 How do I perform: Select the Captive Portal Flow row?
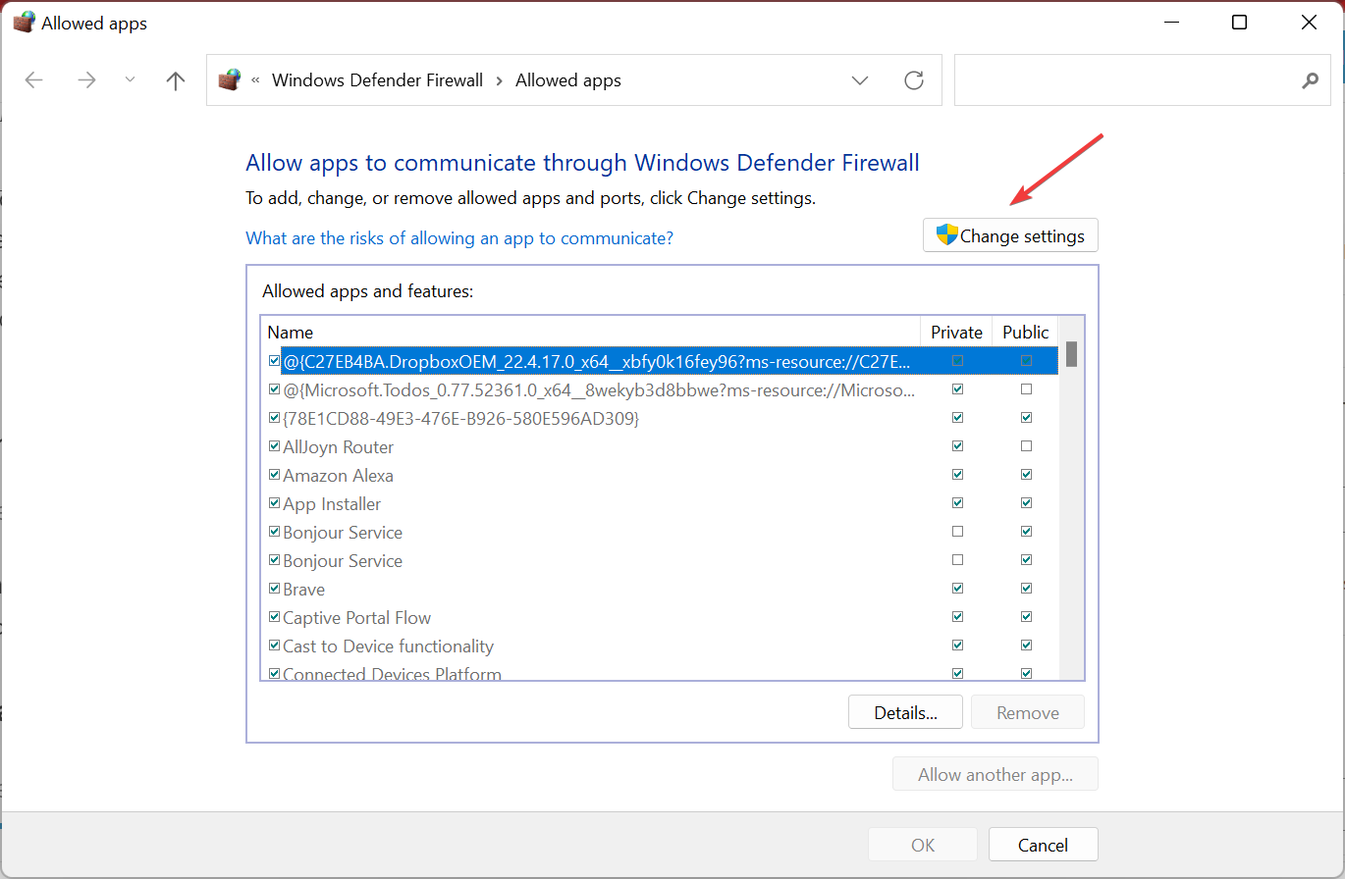[660, 618]
